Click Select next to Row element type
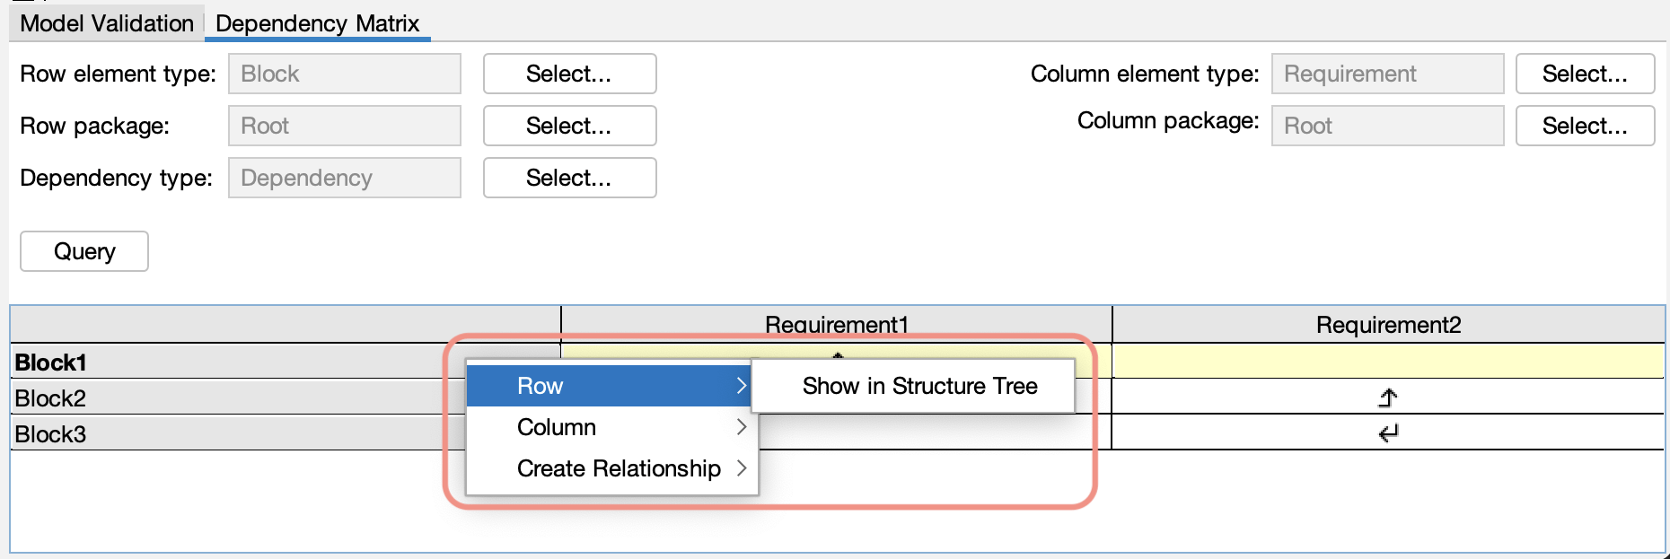This screenshot has height=559, width=1670. pyautogui.click(x=569, y=74)
